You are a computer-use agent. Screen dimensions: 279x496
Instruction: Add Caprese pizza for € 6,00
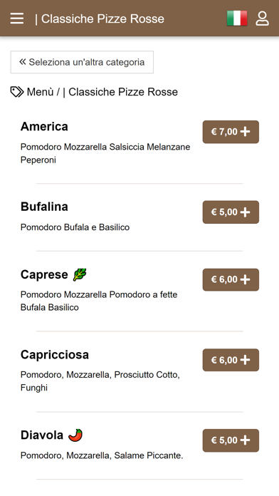click(x=231, y=279)
